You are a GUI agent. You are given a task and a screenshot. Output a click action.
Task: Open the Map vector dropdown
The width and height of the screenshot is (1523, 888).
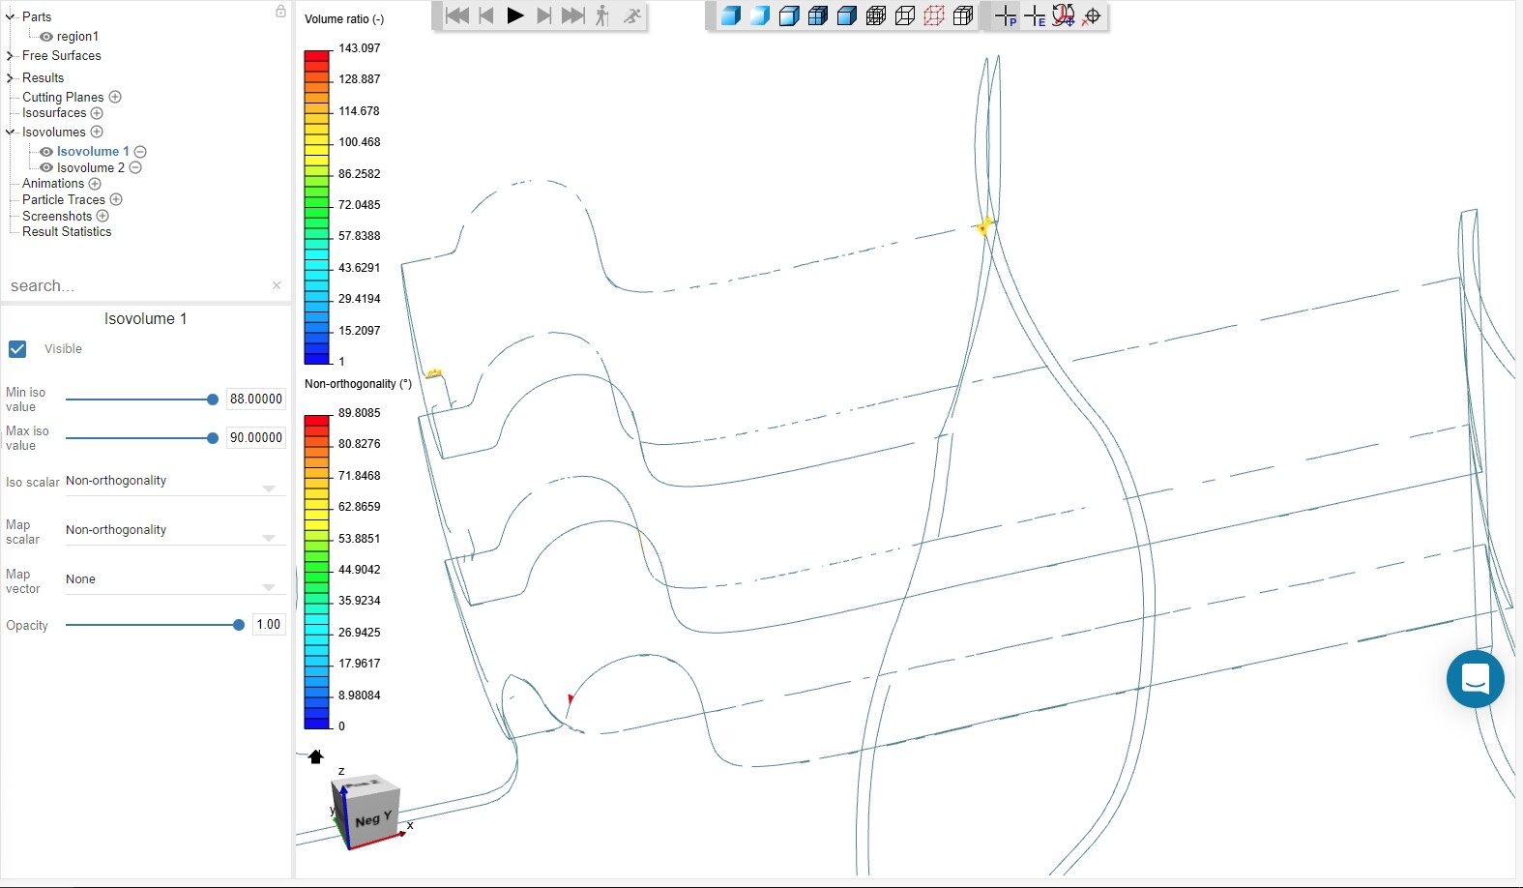tap(174, 580)
